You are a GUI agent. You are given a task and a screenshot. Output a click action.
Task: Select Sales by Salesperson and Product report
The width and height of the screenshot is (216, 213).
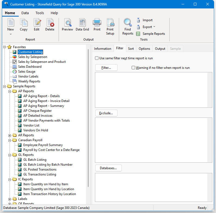point(42,62)
